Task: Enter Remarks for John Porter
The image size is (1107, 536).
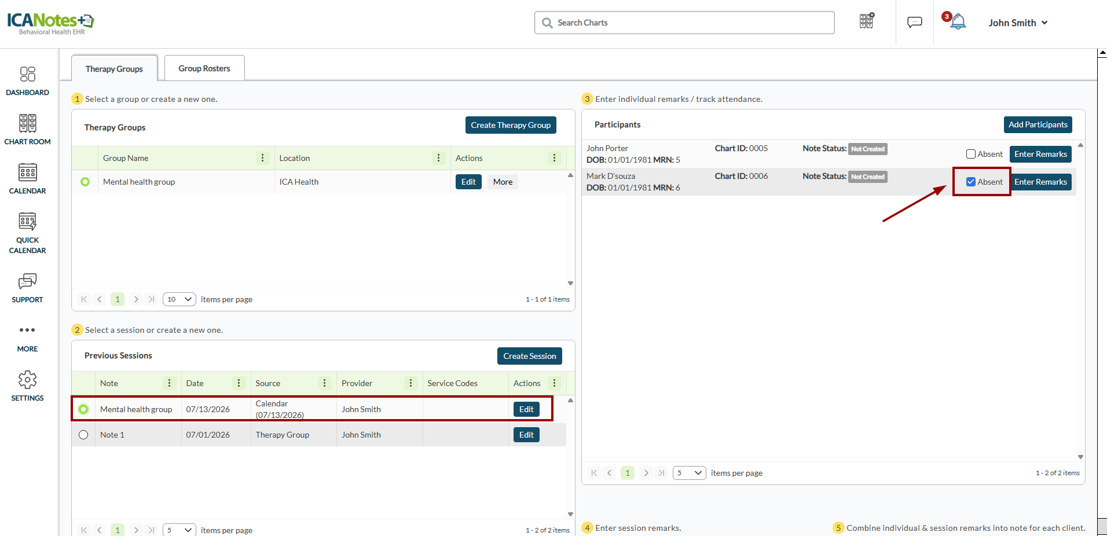Action: click(x=1040, y=154)
